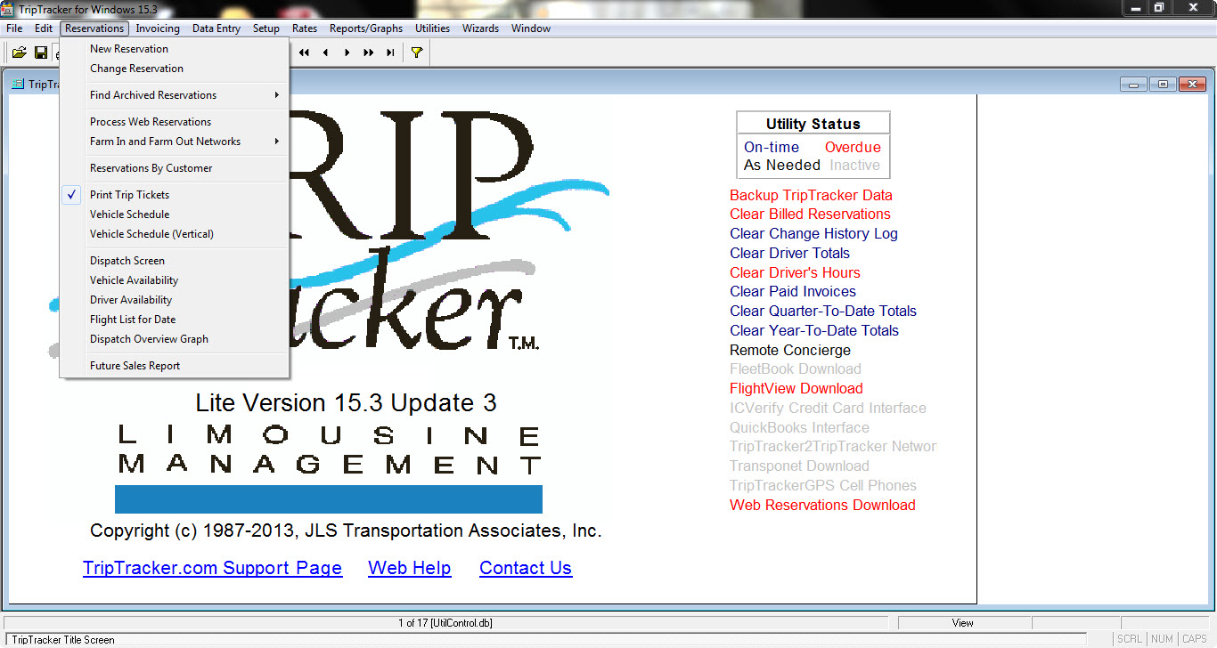Viewport: 1217px width, 648px height.
Task: Jump forward several records with double-right arrow
Action: pyautogui.click(x=368, y=53)
